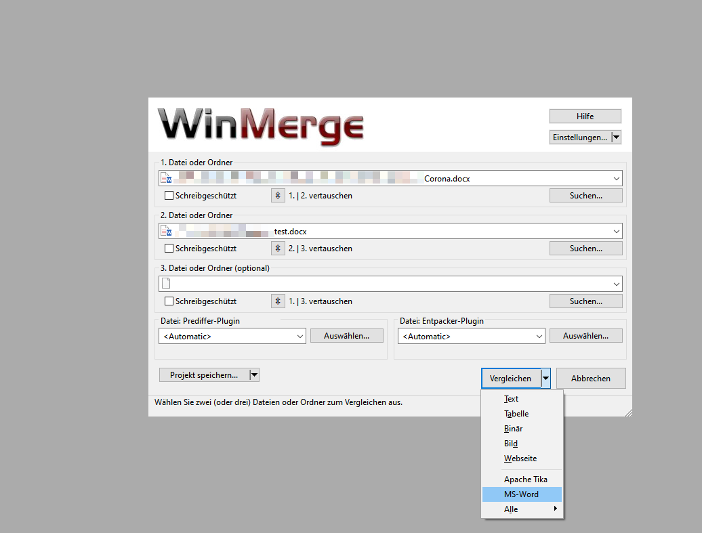
Task: Choose Webseite from compare menu
Action: coord(522,459)
